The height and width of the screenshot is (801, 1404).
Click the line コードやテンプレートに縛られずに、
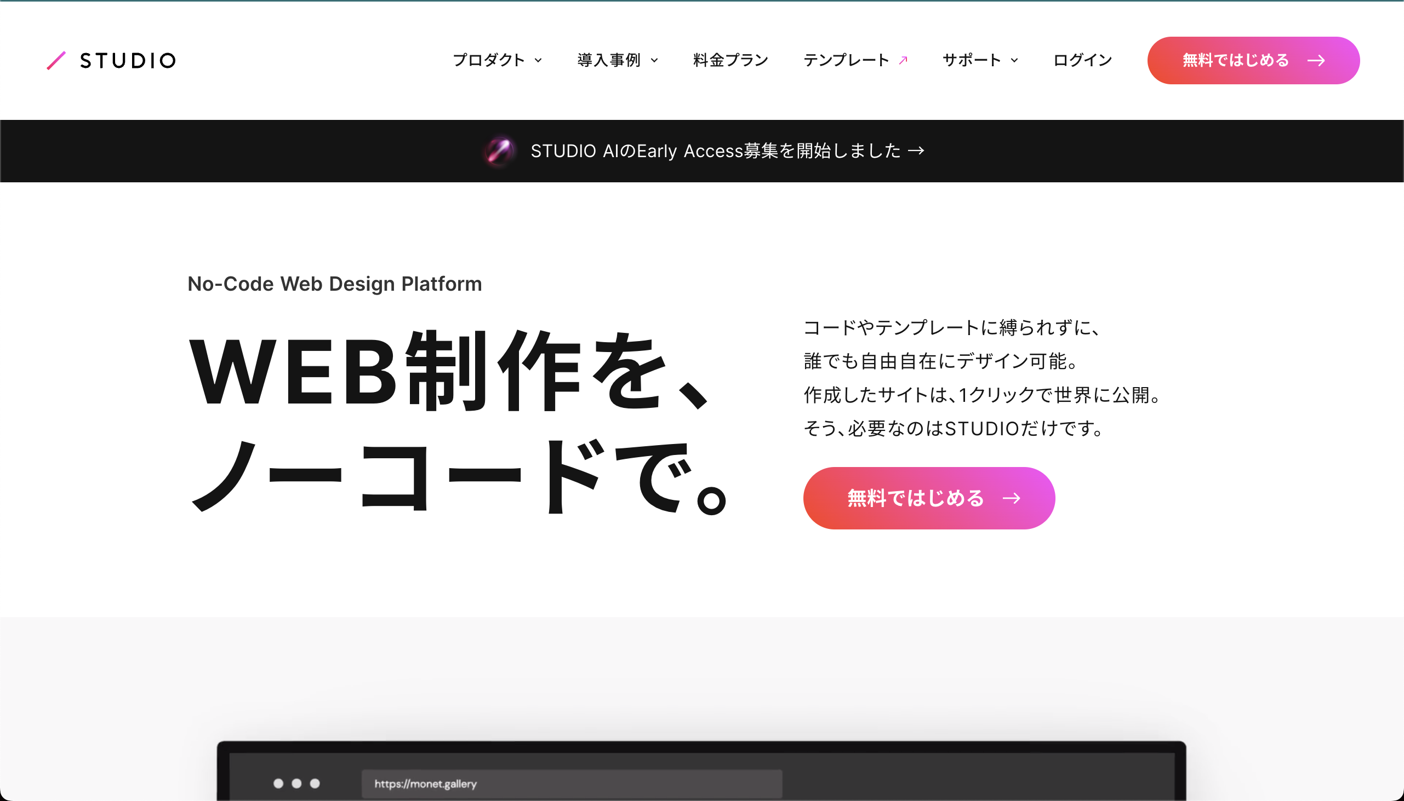(952, 328)
